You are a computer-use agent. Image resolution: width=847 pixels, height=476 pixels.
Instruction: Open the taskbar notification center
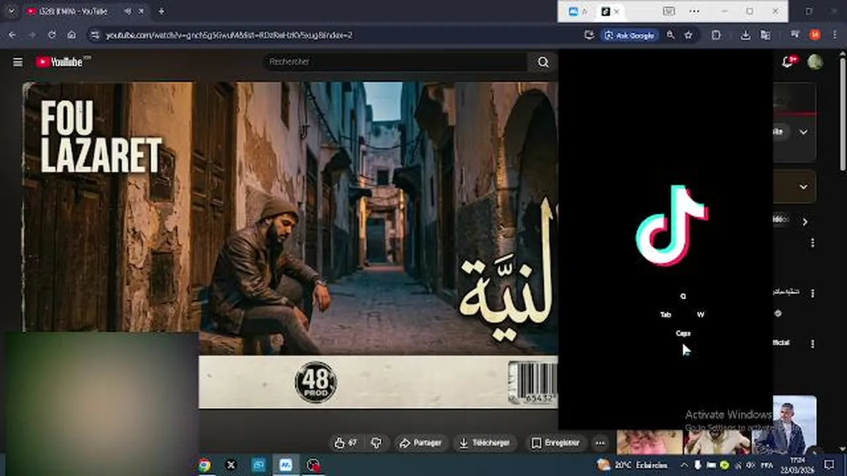(830, 465)
